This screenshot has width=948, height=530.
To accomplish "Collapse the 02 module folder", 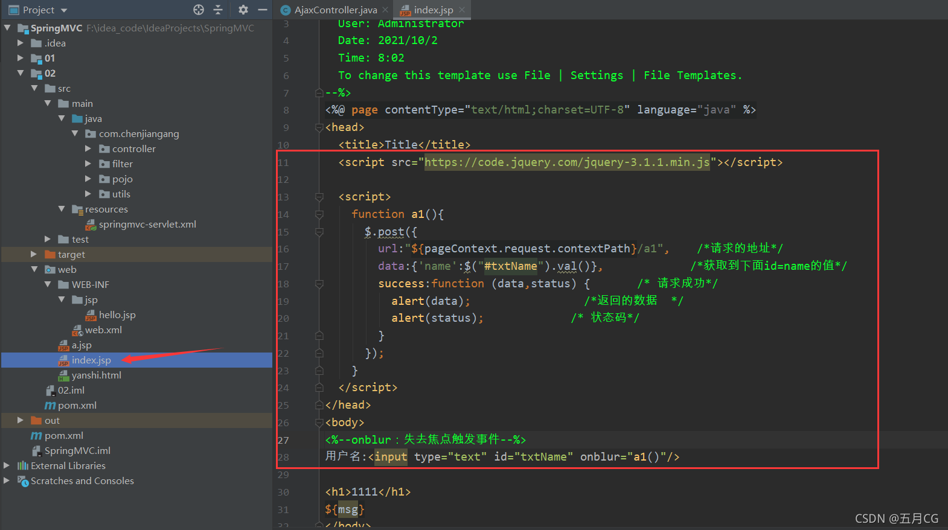I will pyautogui.click(x=21, y=73).
